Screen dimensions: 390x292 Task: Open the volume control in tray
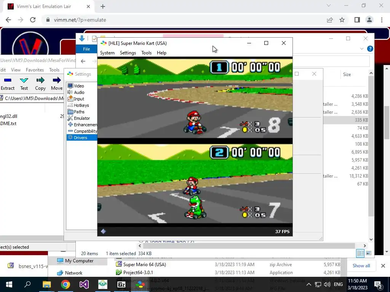coord(327,284)
